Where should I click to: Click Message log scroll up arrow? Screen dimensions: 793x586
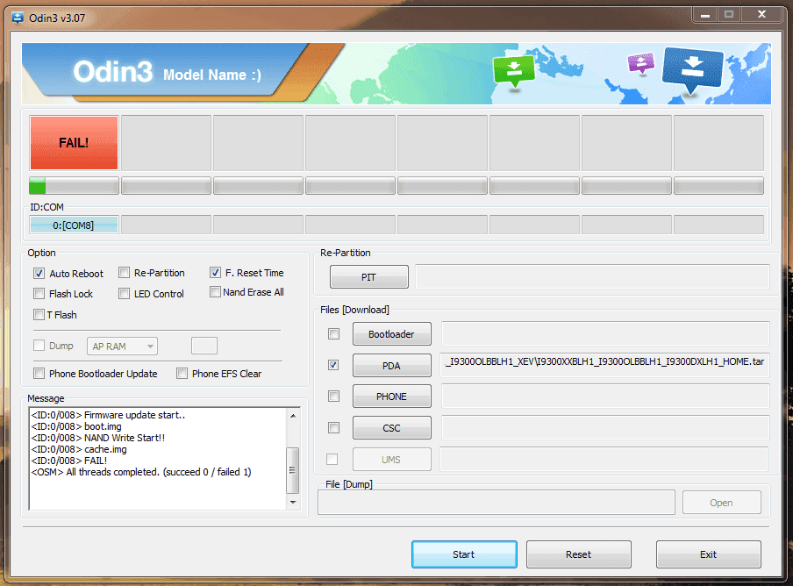293,416
